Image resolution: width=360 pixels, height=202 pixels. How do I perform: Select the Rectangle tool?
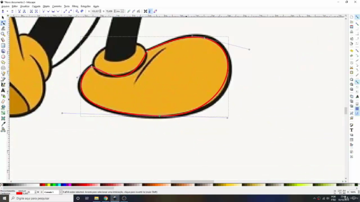click(3, 45)
